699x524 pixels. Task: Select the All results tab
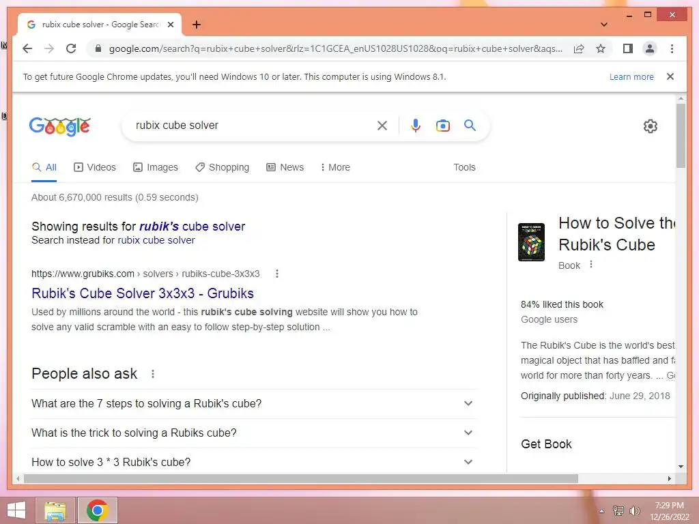[44, 168]
